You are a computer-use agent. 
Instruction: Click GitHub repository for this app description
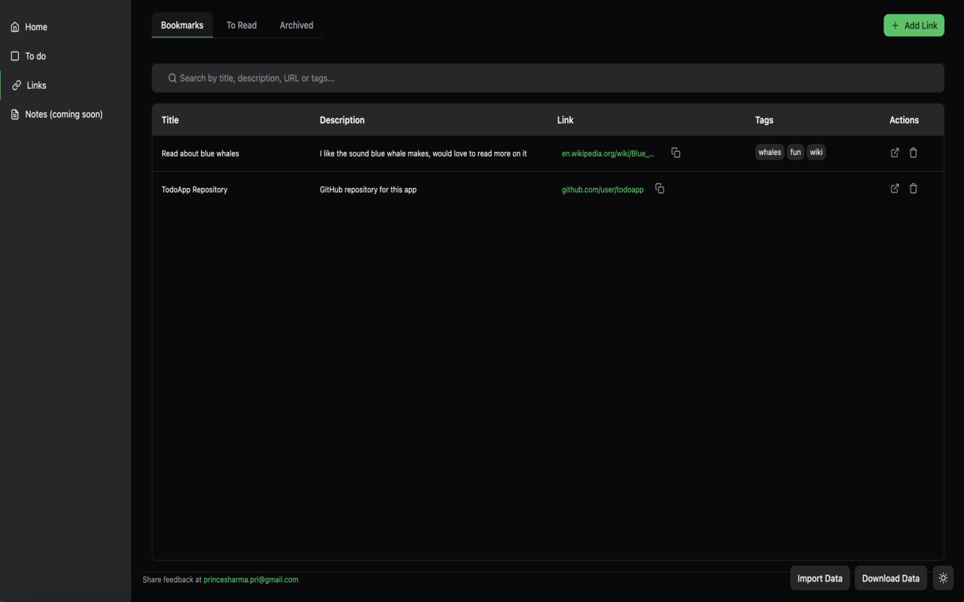pyautogui.click(x=368, y=190)
